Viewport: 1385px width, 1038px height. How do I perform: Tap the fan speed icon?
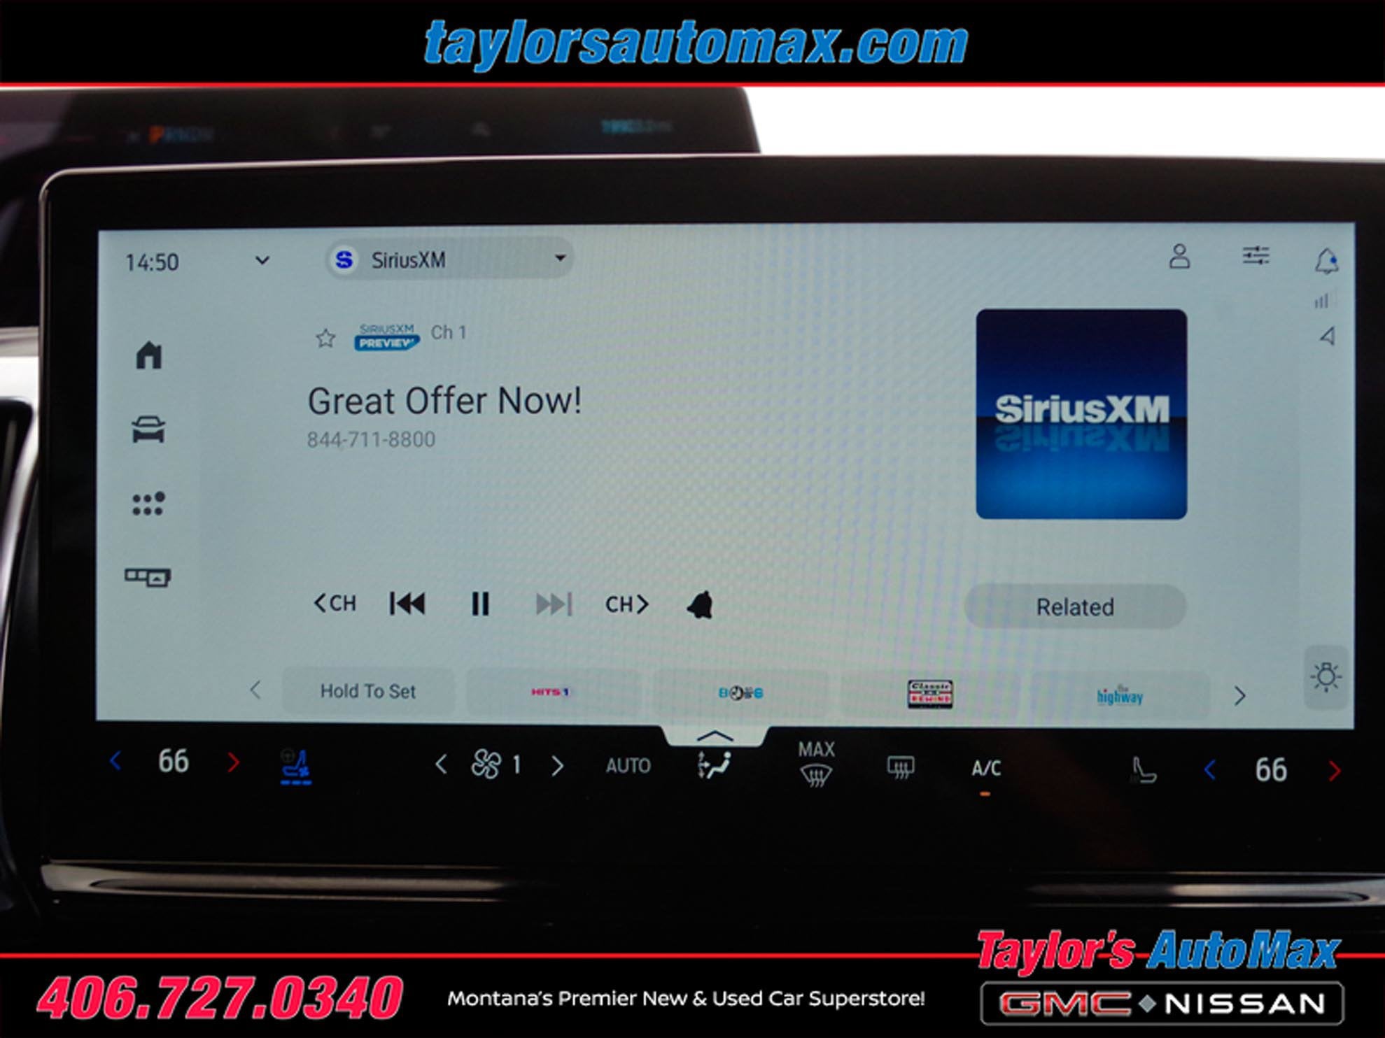pyautogui.click(x=486, y=765)
